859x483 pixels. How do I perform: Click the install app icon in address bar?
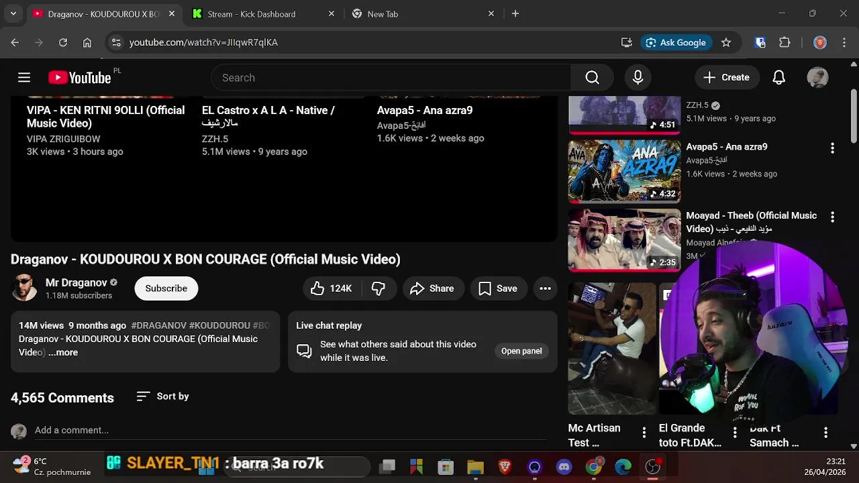627,42
